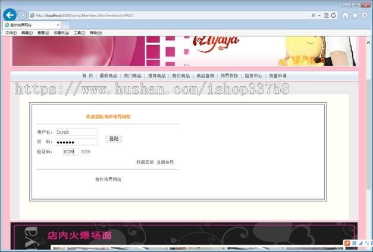
Task: Click the 登陆 button
Action: click(114, 139)
